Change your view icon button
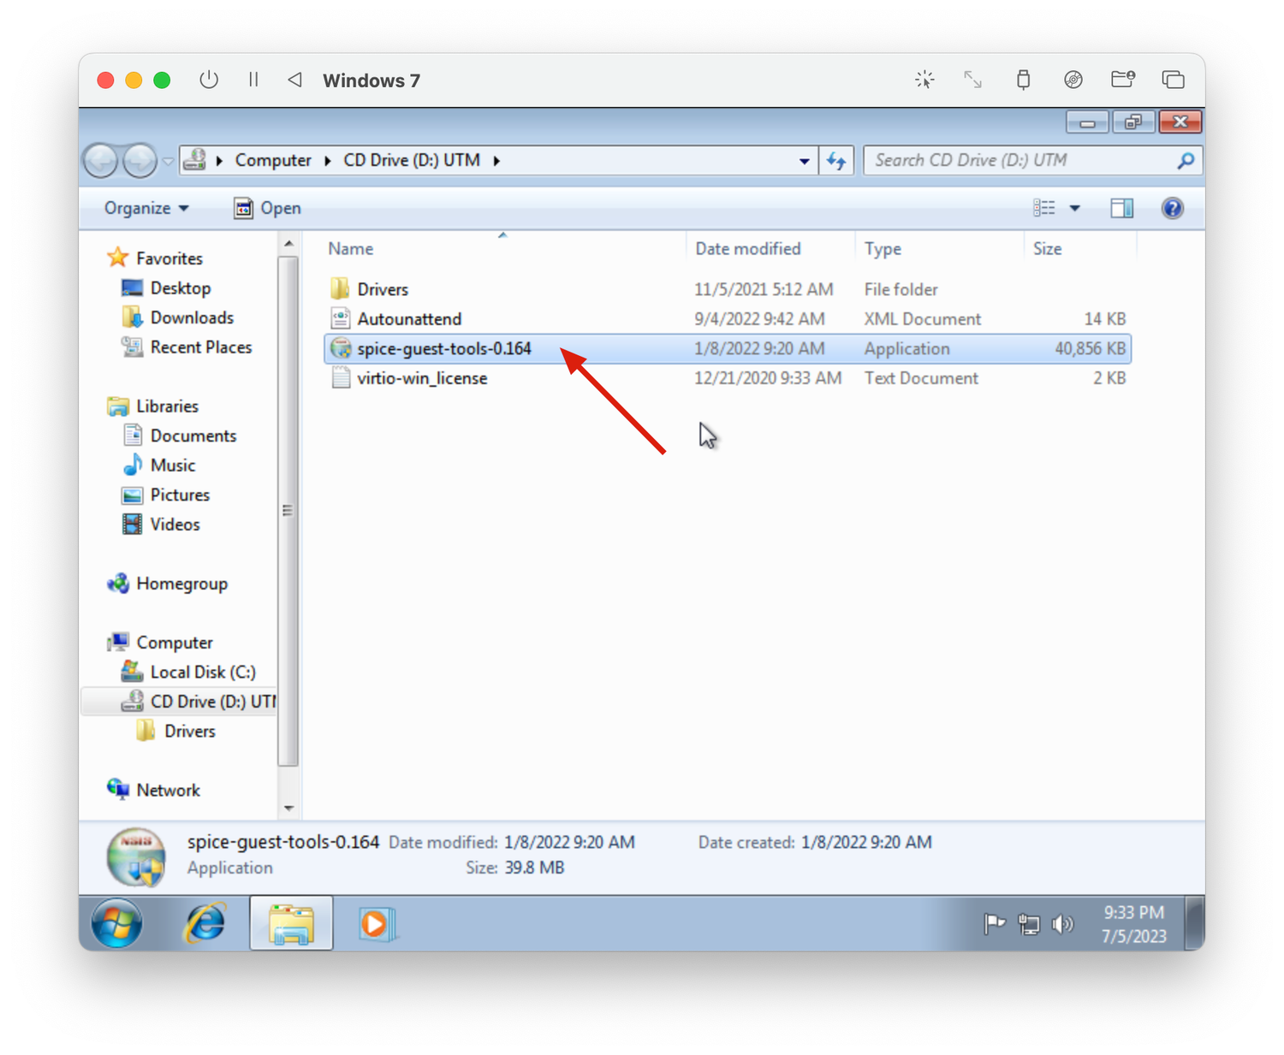This screenshot has width=1284, height=1055. click(1043, 208)
